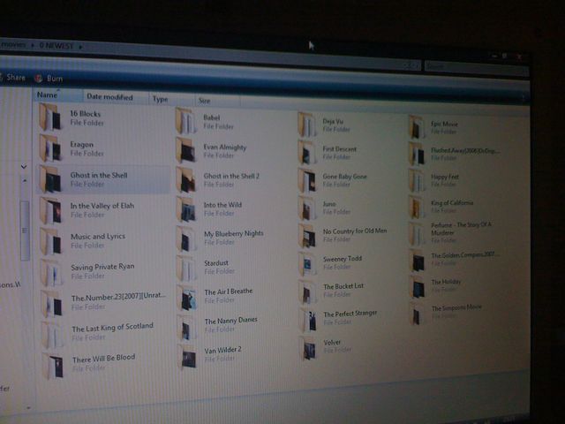Open The.Number.23 folder icon
Viewport: 565px width, 424px height.
(x=52, y=304)
